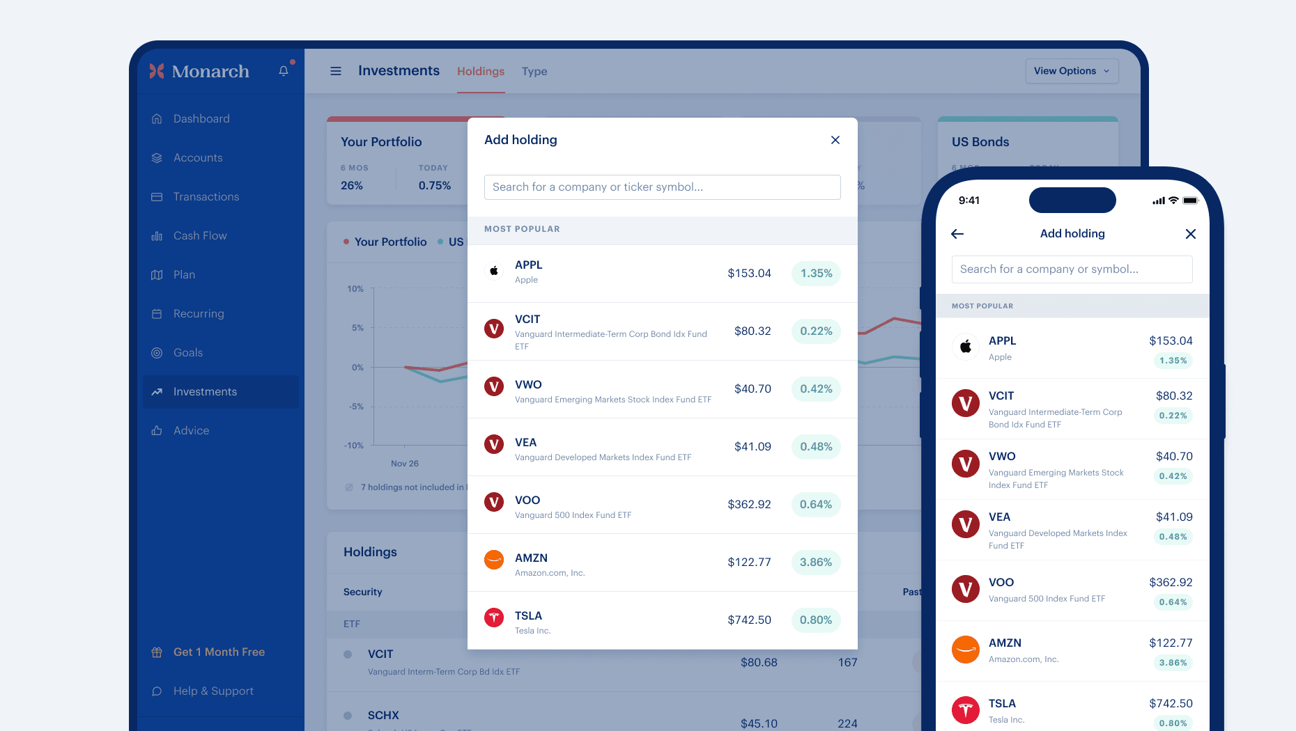This screenshot has width=1296, height=731.
Task: Click the red Your Portfolio legend dot
Action: [346, 242]
